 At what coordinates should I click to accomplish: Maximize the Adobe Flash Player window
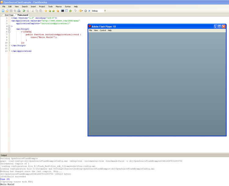(x=220, y=27)
